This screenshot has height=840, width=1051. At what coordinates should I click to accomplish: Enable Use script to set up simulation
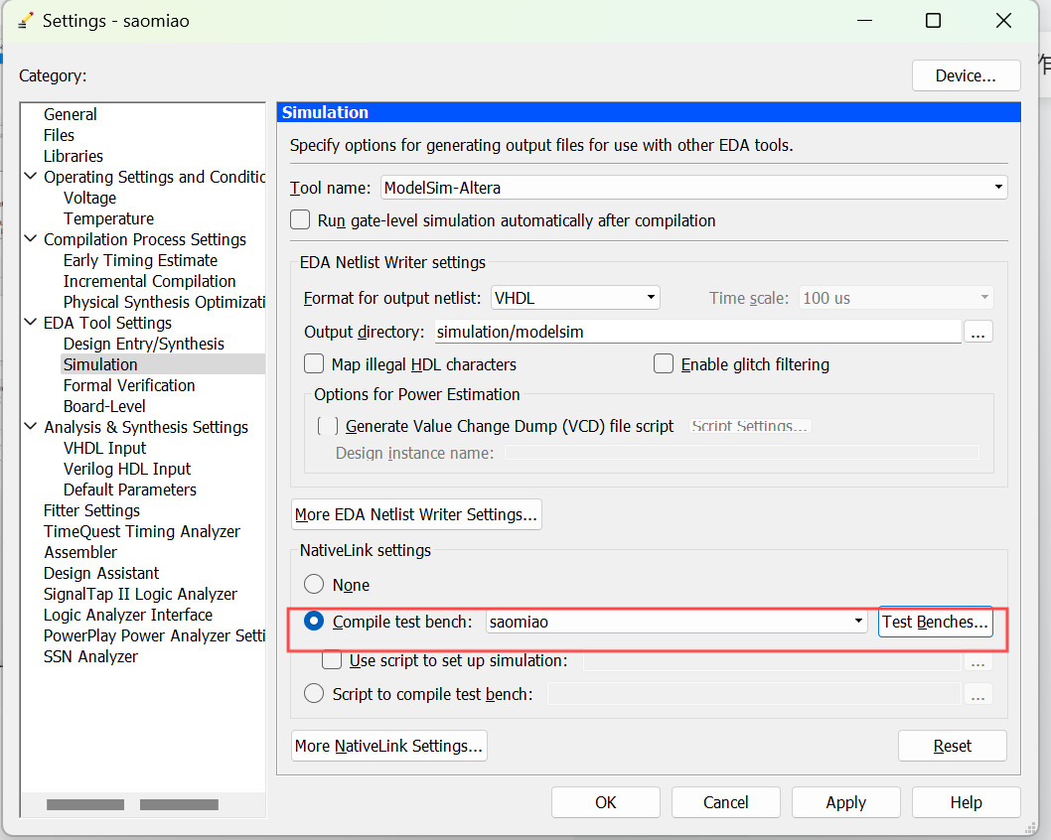(331, 660)
